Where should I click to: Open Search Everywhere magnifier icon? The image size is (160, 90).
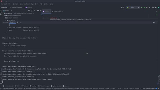click(x=153, y=7)
